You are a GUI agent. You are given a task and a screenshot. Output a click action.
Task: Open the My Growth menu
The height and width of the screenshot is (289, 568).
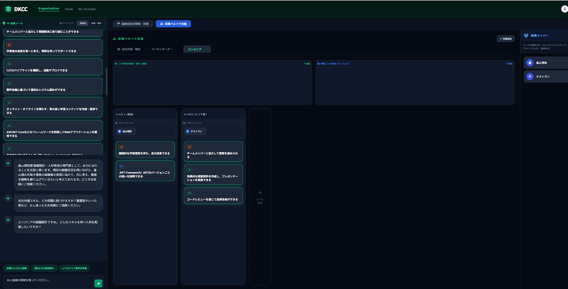[x=87, y=9]
